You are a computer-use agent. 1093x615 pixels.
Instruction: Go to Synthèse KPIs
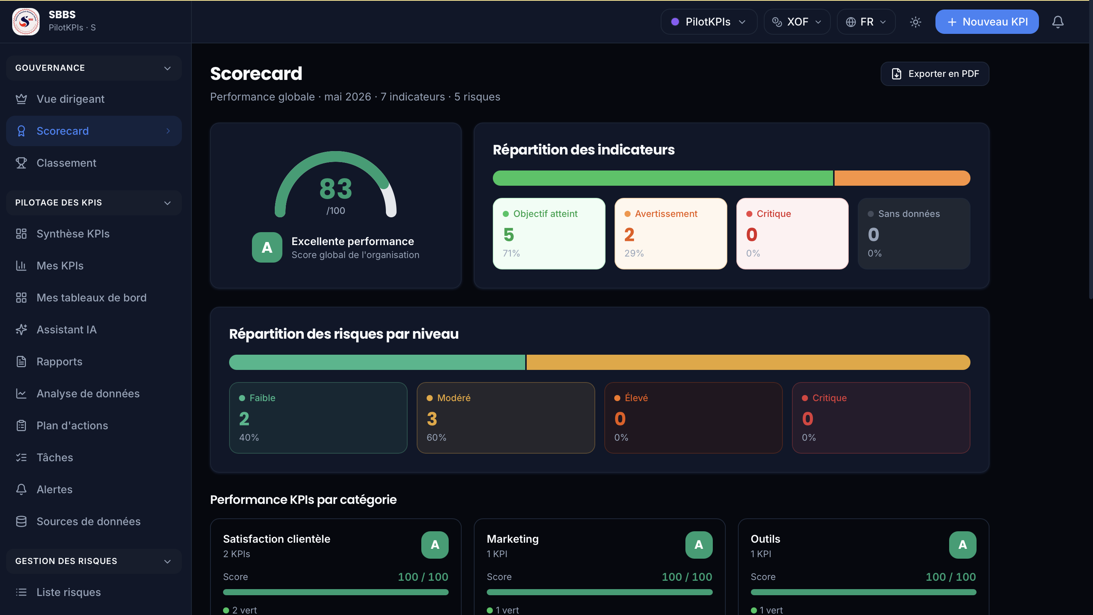(94, 234)
